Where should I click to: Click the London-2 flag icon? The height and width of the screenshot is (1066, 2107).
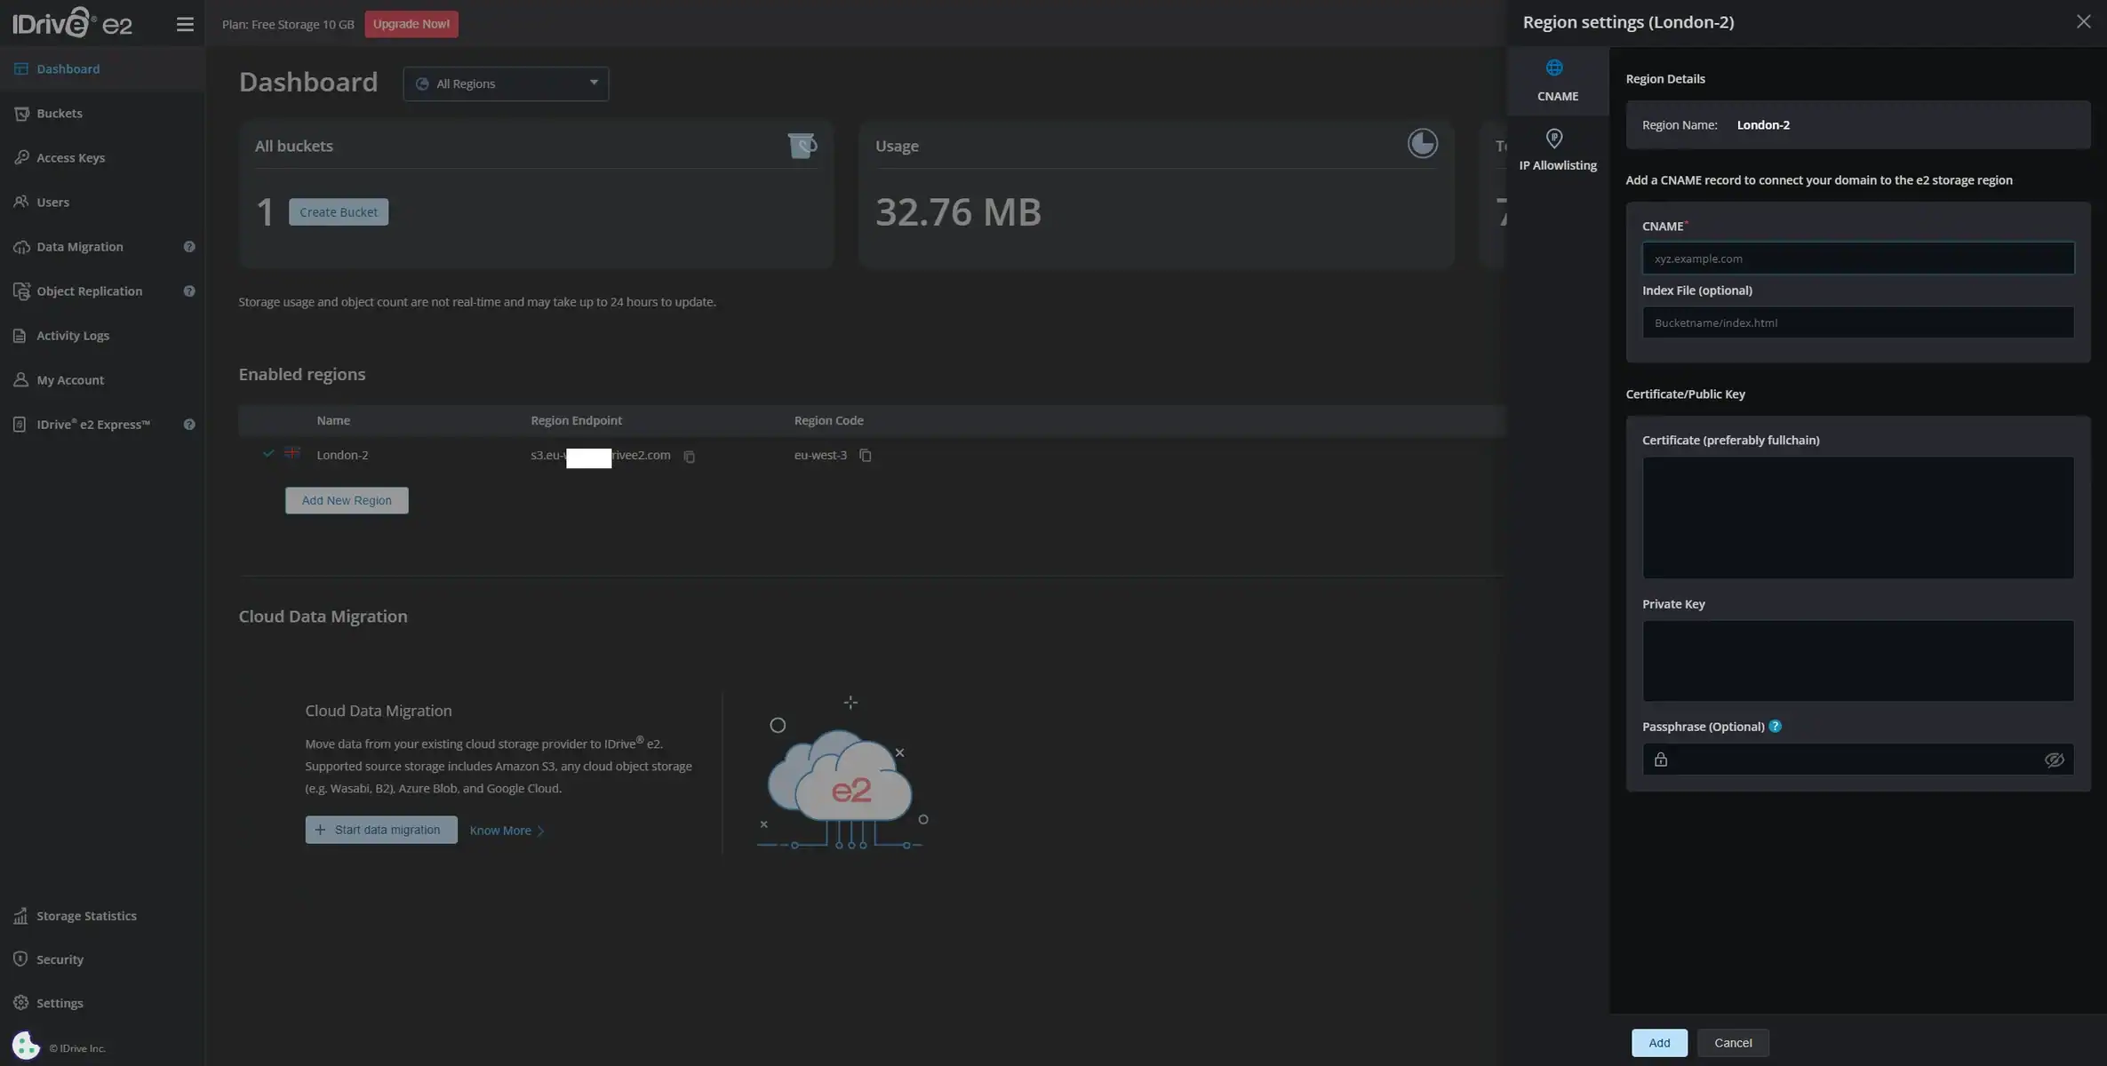pos(291,453)
